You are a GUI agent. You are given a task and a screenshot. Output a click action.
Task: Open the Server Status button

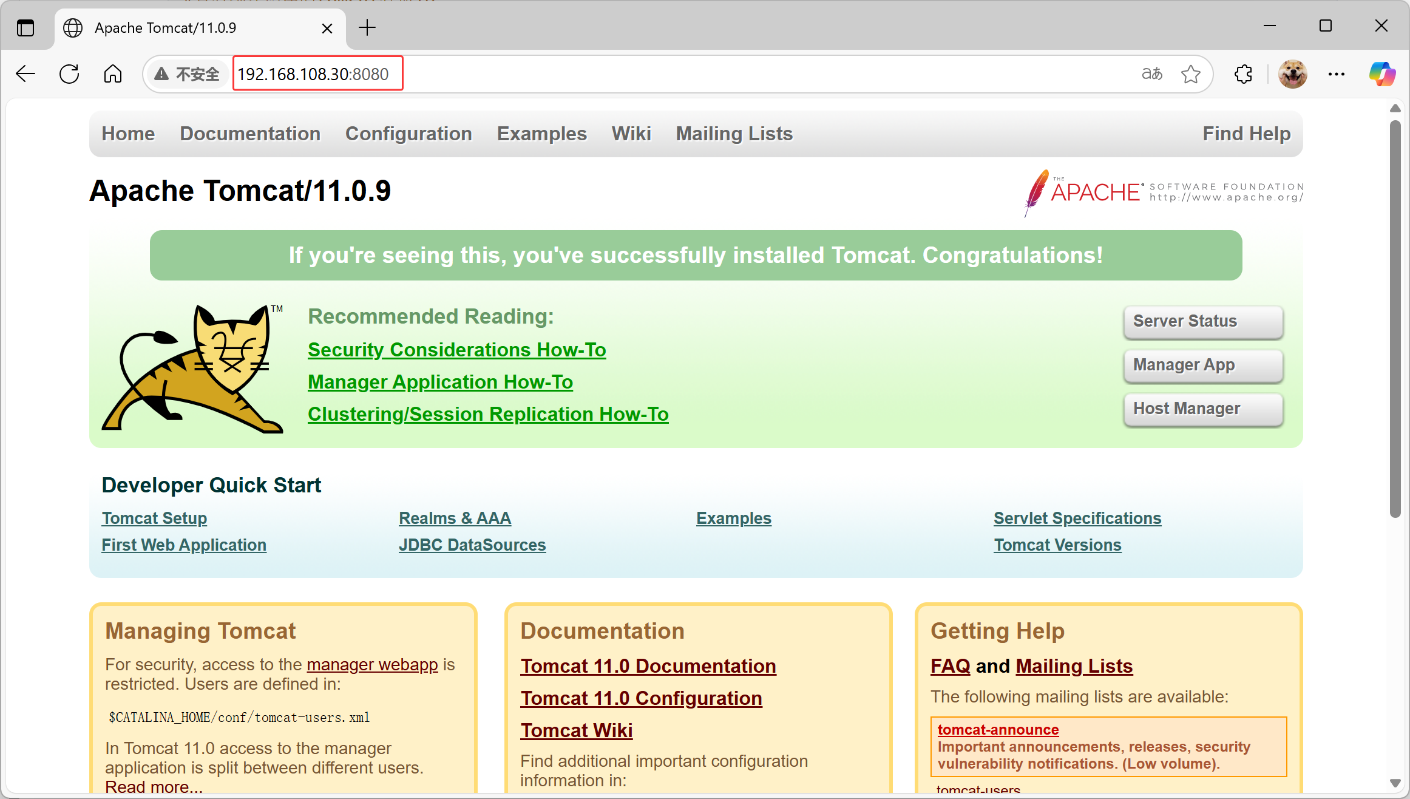tap(1202, 321)
